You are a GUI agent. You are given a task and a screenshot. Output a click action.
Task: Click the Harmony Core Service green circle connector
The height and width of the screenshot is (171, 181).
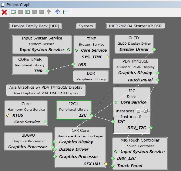45,122
